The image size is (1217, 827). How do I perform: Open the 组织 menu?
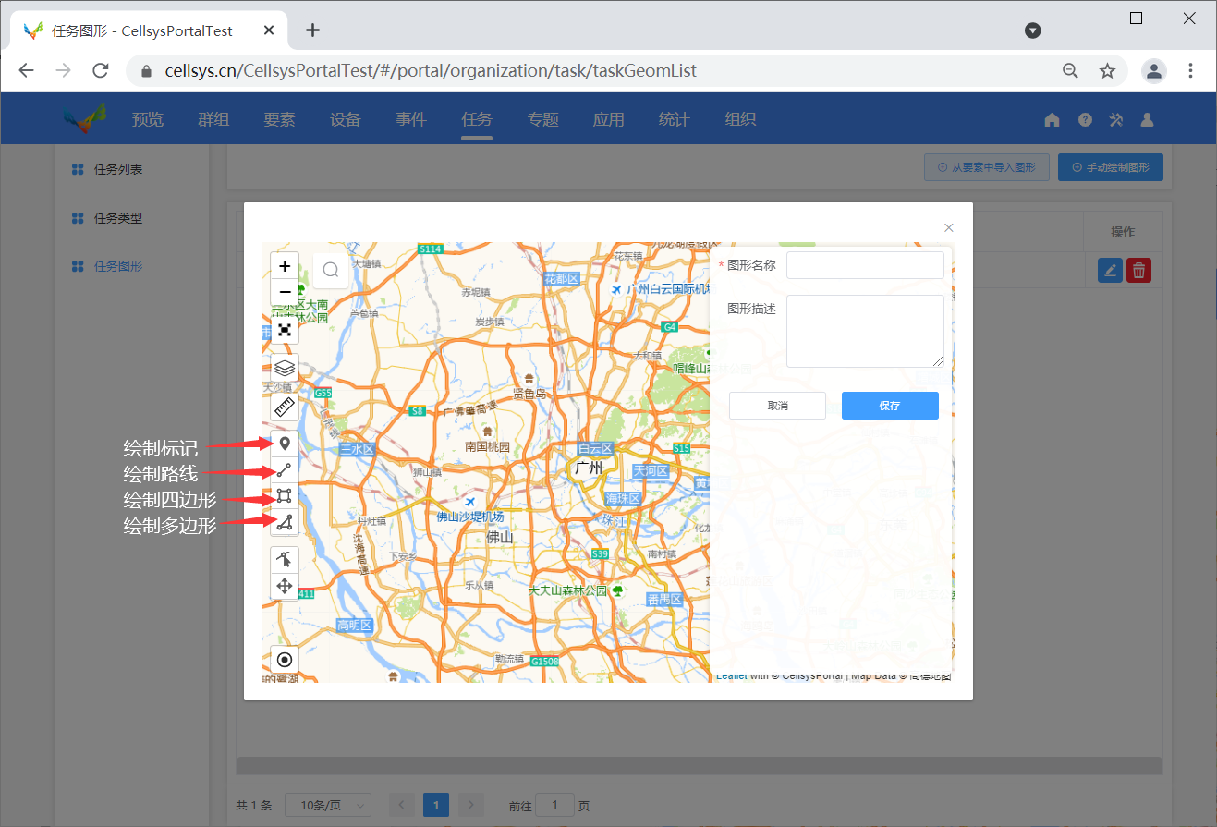tap(741, 119)
